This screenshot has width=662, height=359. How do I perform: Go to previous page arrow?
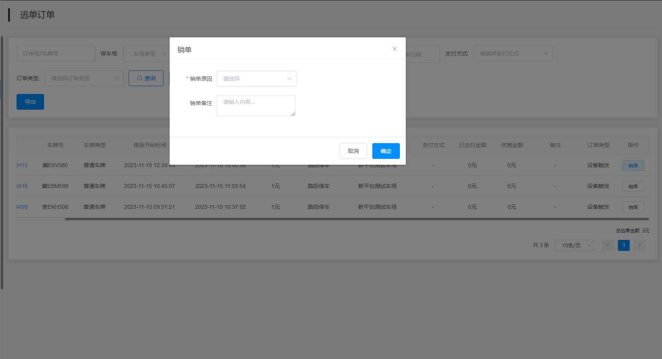(x=608, y=245)
